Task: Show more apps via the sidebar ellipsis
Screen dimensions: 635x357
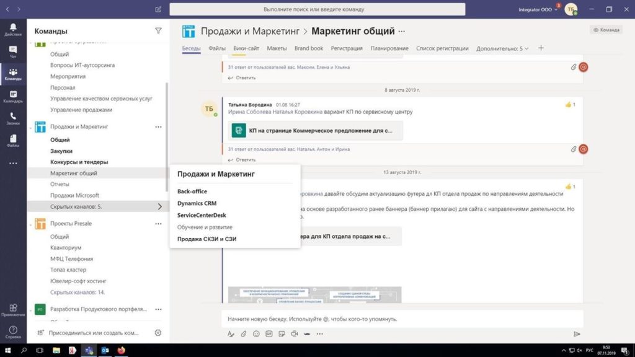Action: (13, 163)
